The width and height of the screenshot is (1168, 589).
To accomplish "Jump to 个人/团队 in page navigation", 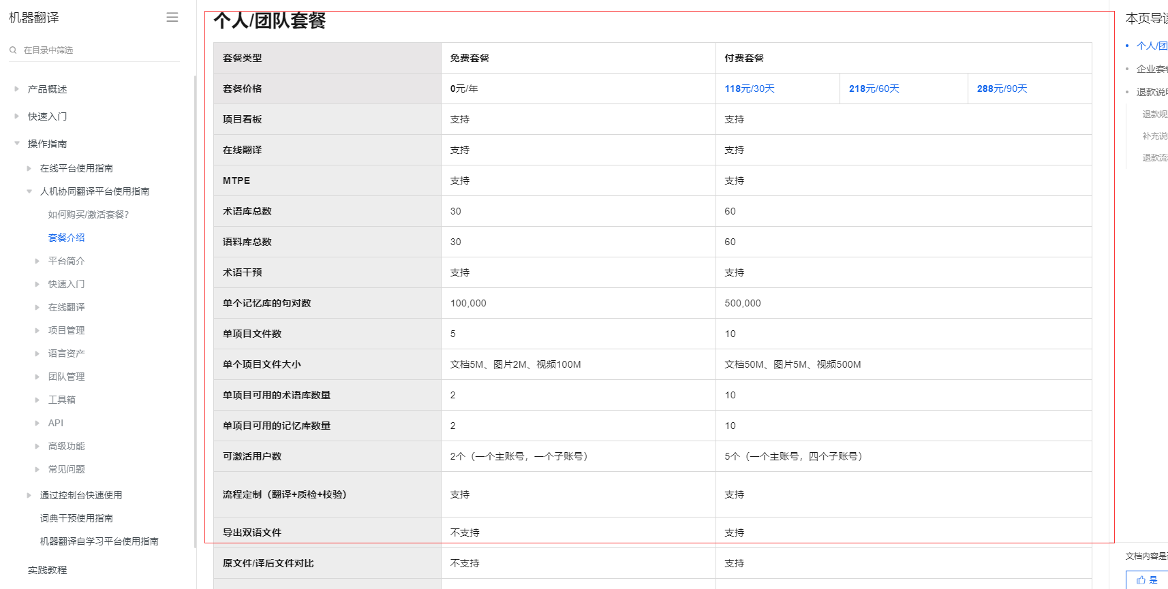I will (1152, 46).
